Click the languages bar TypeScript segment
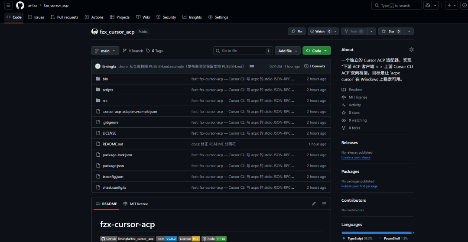This screenshot has height=242, width=468. coord(377,232)
